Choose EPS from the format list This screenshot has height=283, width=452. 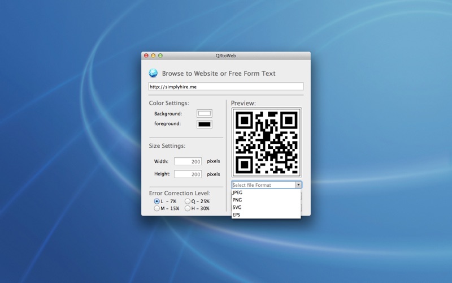click(x=266, y=215)
